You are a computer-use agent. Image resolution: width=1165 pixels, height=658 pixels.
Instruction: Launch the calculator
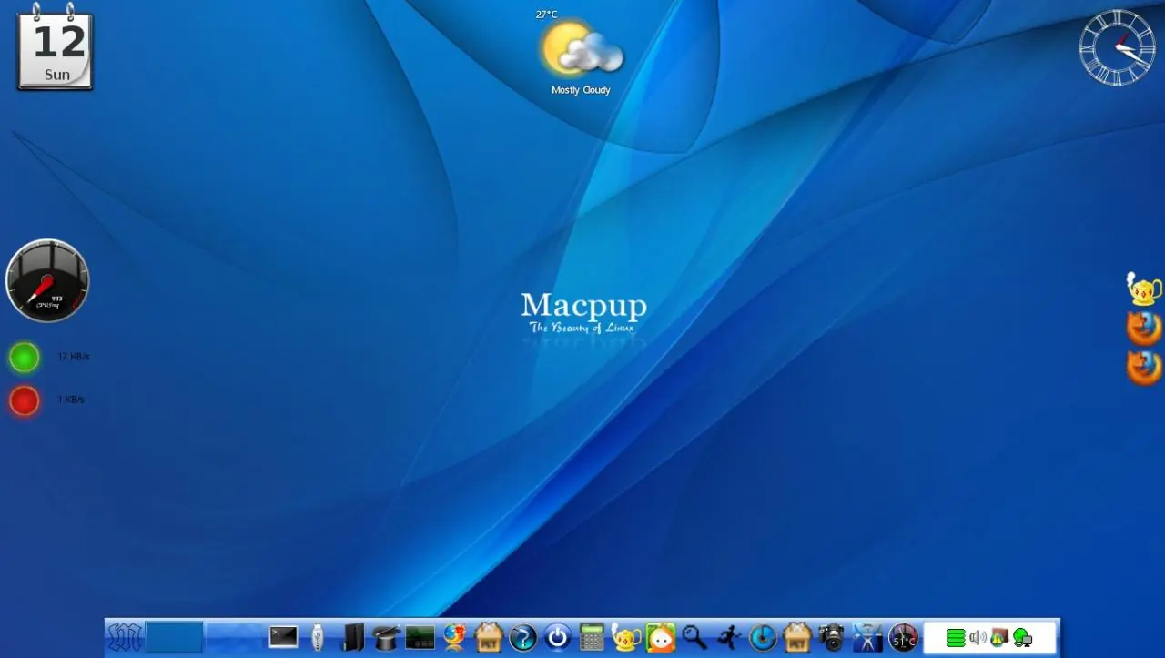click(592, 637)
